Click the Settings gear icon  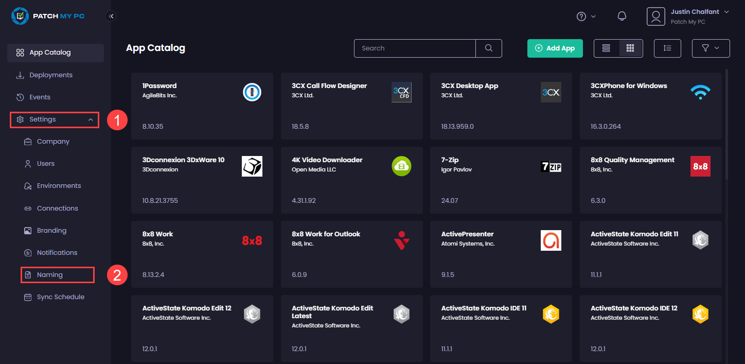20,119
